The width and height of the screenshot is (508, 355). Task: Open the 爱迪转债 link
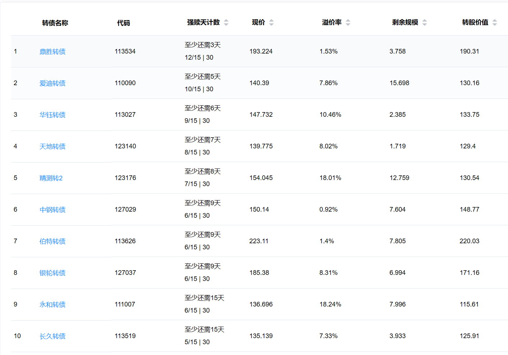pos(52,83)
